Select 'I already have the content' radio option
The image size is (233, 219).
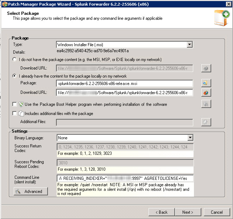[x=14, y=76]
